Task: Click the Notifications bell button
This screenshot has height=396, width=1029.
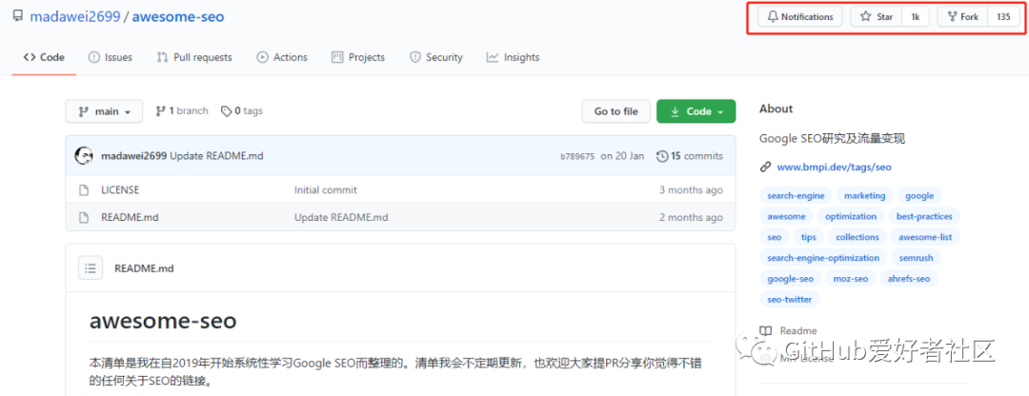Action: pyautogui.click(x=800, y=17)
